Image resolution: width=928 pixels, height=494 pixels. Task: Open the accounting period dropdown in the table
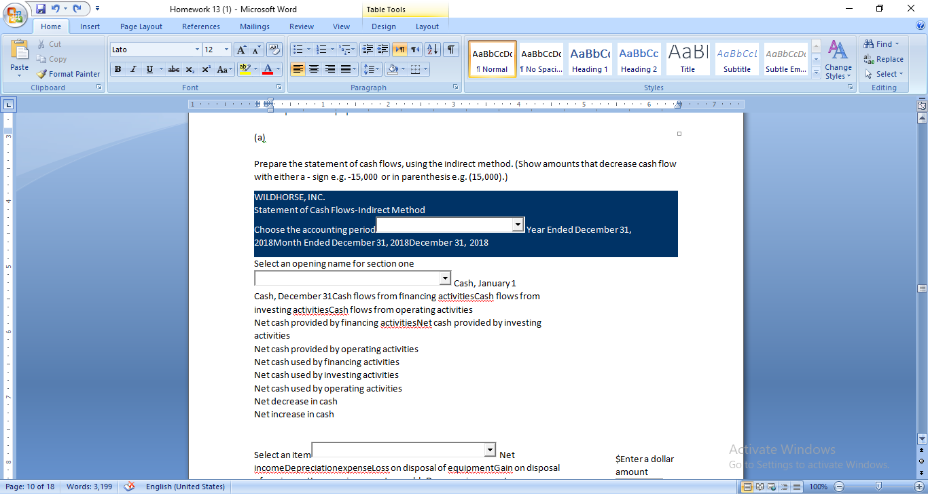coord(518,224)
